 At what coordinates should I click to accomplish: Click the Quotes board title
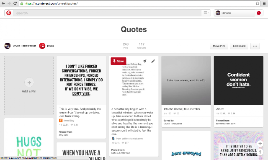pos(134,29)
